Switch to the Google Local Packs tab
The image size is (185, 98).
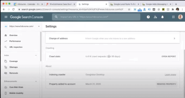coord(125,4)
